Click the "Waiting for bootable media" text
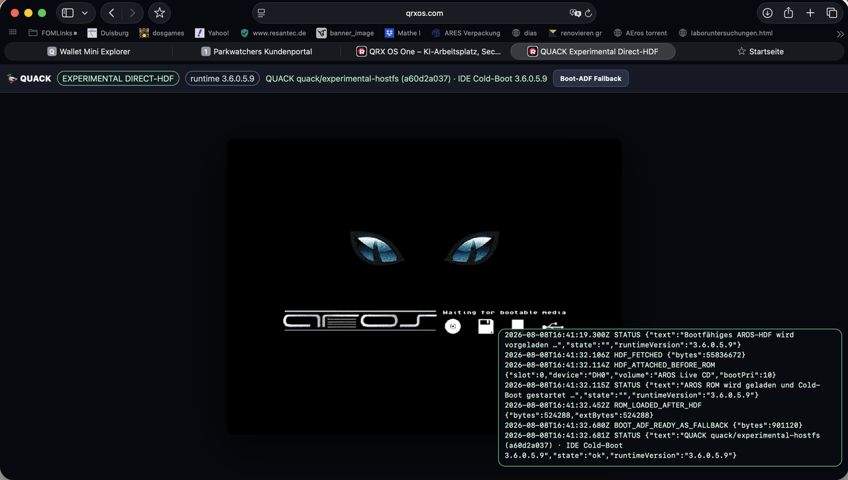 (504, 312)
